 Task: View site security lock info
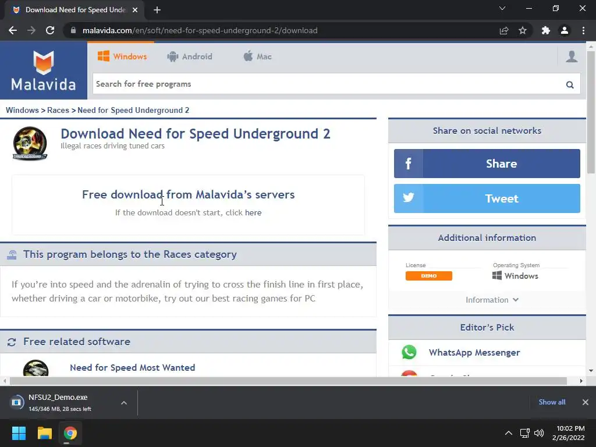coord(73,30)
